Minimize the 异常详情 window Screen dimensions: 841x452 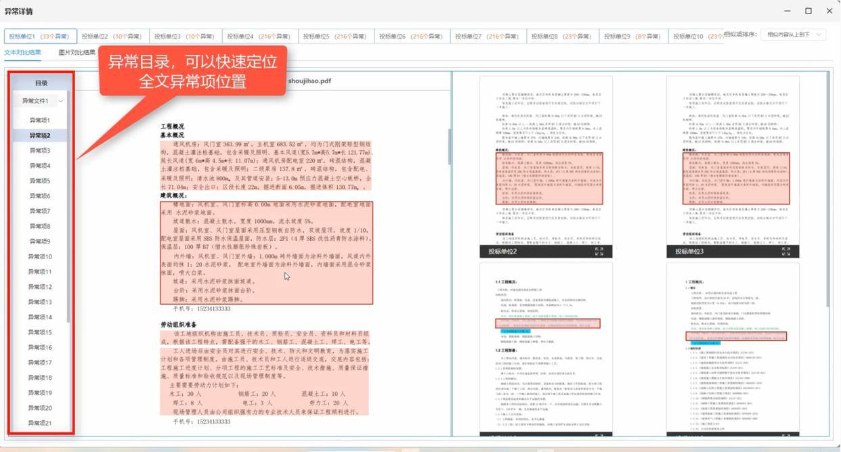click(788, 11)
